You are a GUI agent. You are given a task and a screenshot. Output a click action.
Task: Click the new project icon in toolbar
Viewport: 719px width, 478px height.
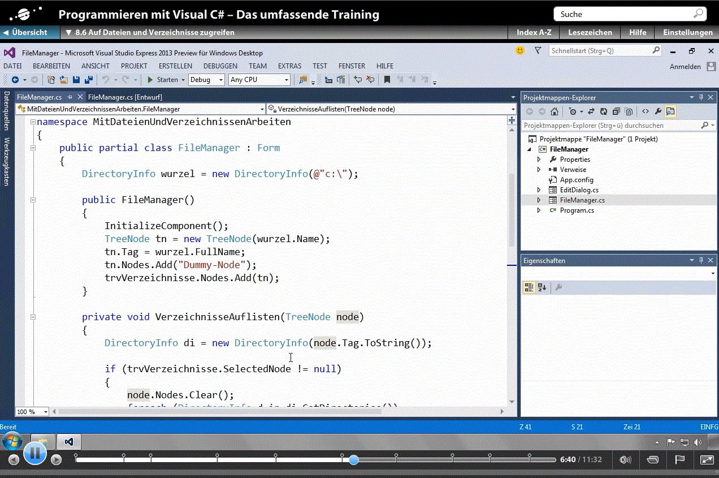tap(51, 80)
